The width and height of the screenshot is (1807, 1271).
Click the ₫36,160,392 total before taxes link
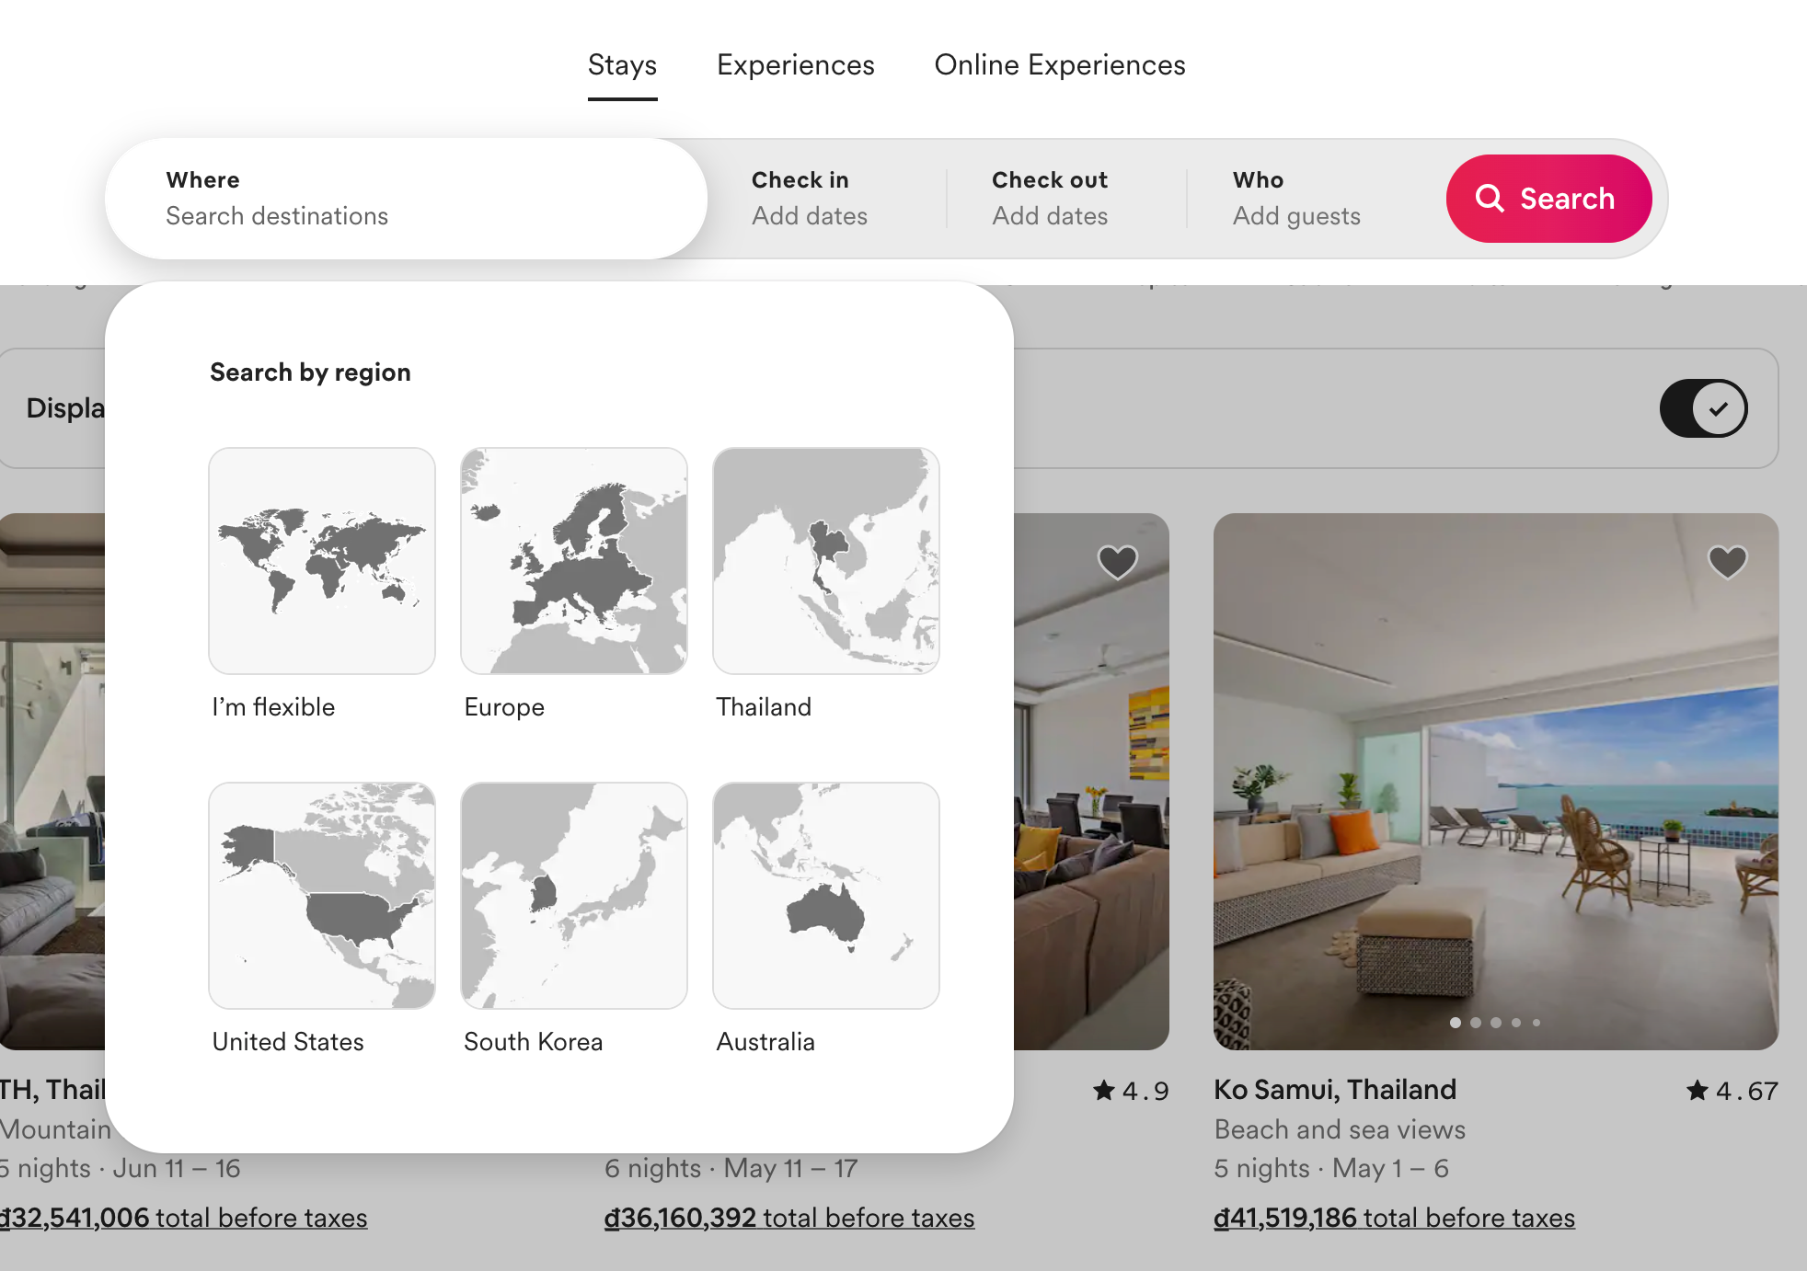789,1218
